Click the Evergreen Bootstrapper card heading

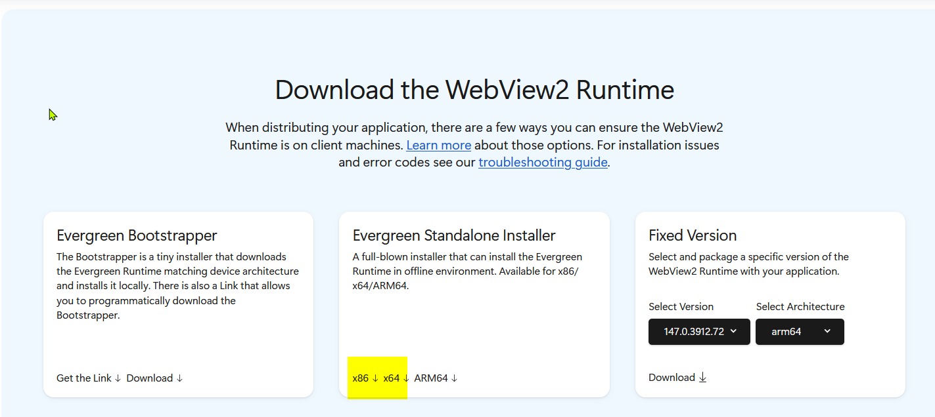(137, 235)
